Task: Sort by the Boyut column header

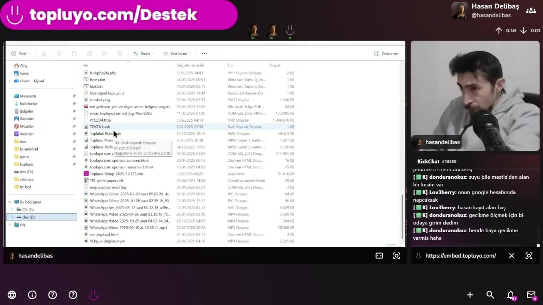Action: tap(275, 65)
